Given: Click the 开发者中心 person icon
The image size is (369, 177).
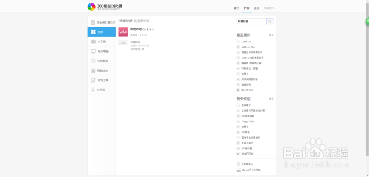Looking at the screenshot, I should pos(238,164).
